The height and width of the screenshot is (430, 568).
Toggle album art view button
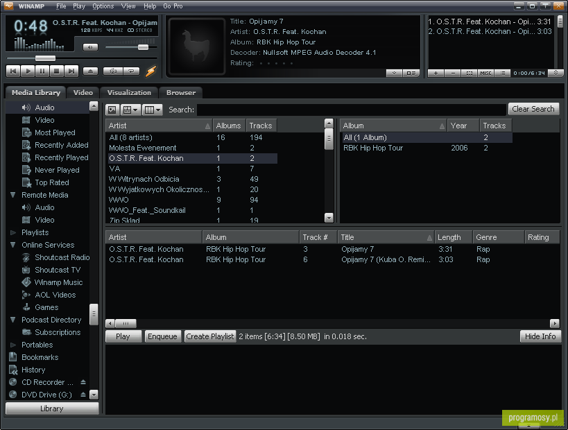tap(112, 110)
